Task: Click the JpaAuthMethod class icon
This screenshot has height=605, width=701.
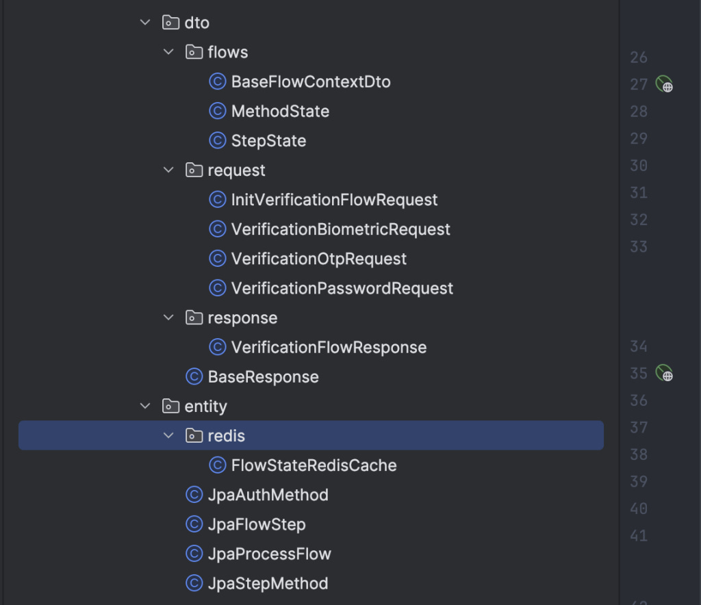Action: pos(194,495)
